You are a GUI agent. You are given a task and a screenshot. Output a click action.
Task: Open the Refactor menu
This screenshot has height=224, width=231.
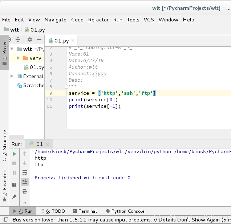tap(98, 20)
